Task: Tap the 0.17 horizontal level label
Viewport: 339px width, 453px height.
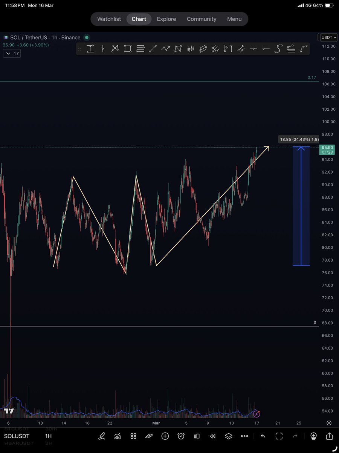Action: [312, 77]
